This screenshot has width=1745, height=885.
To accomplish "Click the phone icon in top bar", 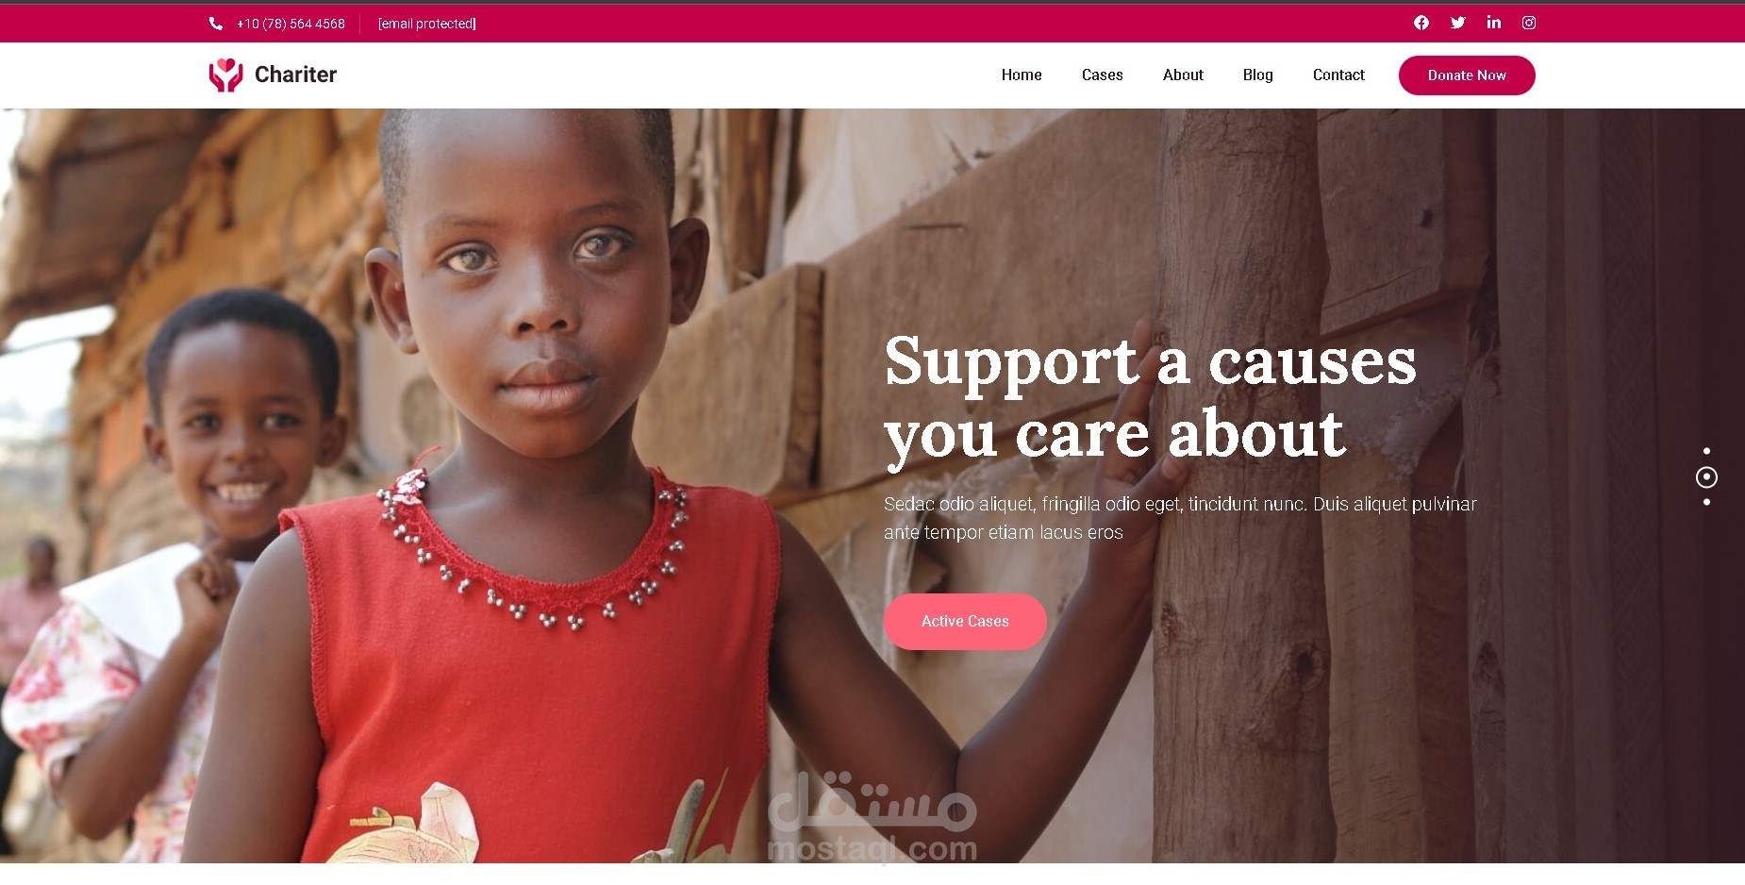I will 216,24.
